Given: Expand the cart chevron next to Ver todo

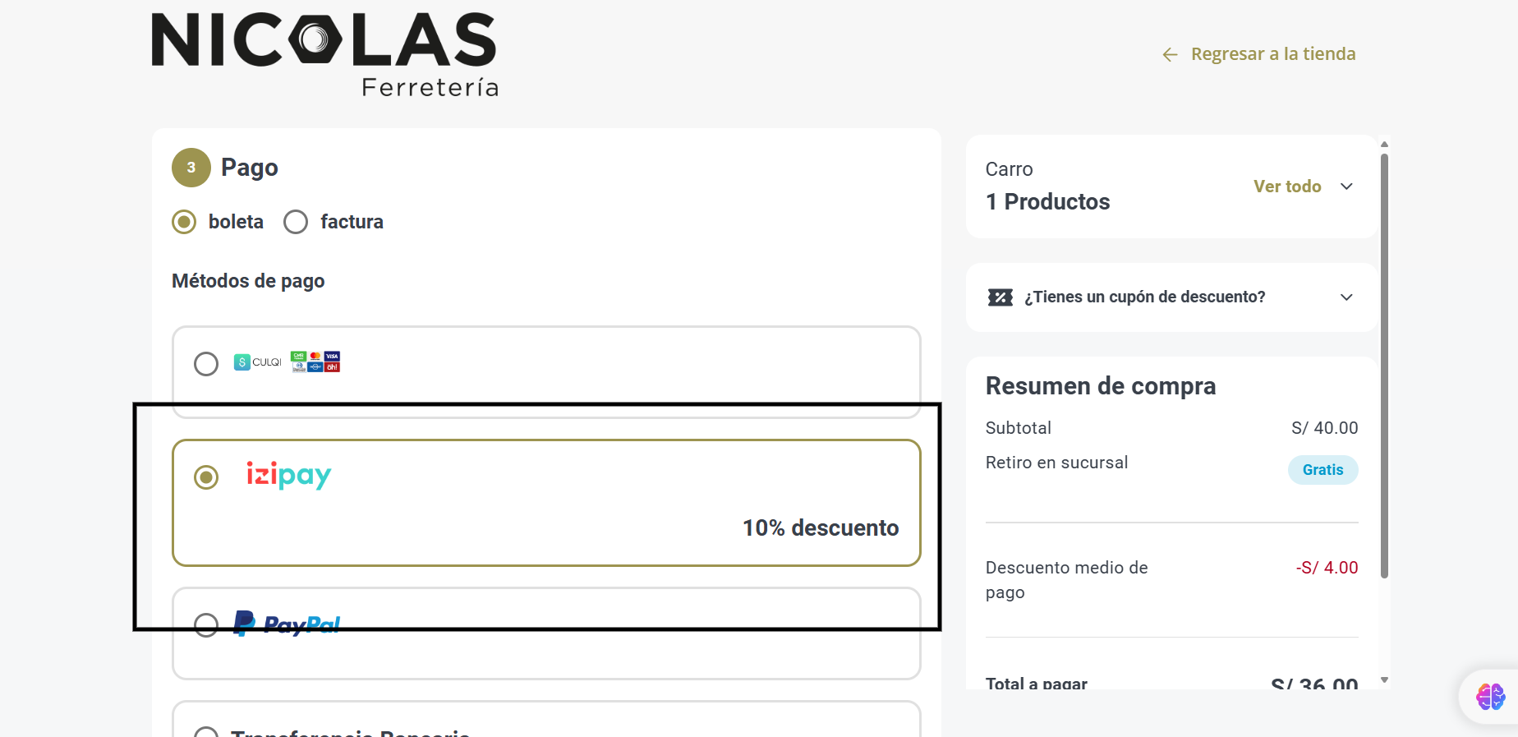Looking at the screenshot, I should (1346, 187).
